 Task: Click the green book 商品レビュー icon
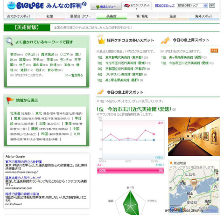click(x=98, y=7)
